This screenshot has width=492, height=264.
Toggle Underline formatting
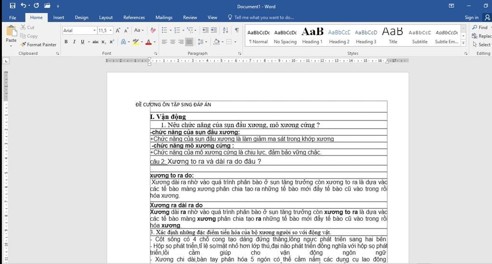click(83, 42)
